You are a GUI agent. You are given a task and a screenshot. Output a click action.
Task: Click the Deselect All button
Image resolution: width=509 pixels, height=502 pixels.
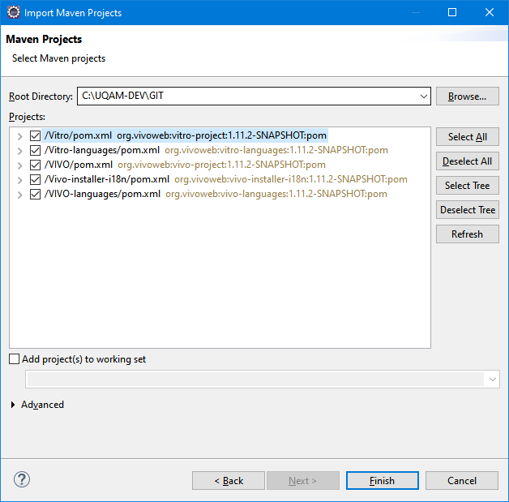tap(467, 161)
